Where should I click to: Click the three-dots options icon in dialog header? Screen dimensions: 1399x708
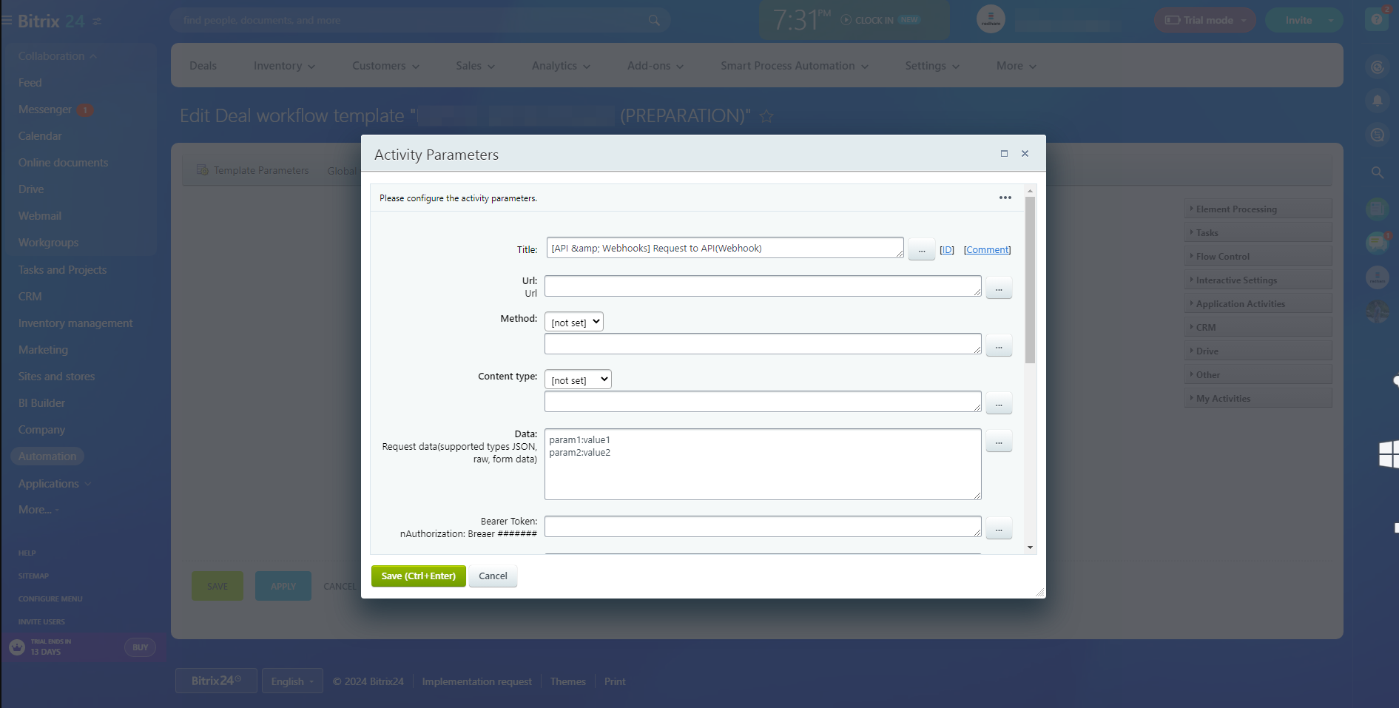click(1005, 198)
